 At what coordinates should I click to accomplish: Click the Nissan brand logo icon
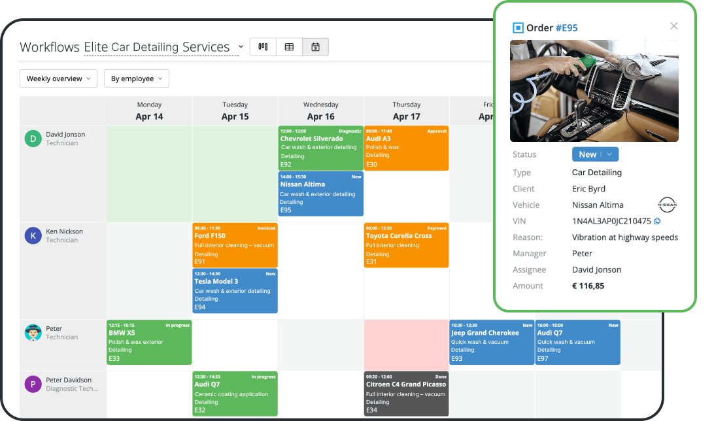(668, 205)
